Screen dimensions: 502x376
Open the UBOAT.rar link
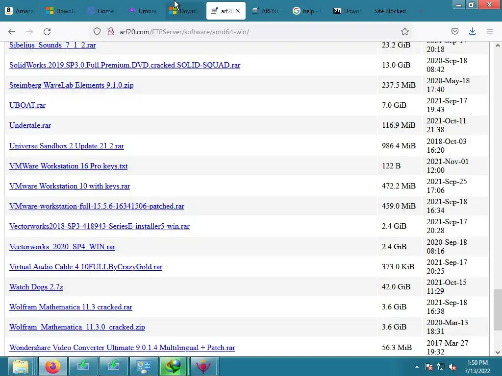(x=27, y=105)
